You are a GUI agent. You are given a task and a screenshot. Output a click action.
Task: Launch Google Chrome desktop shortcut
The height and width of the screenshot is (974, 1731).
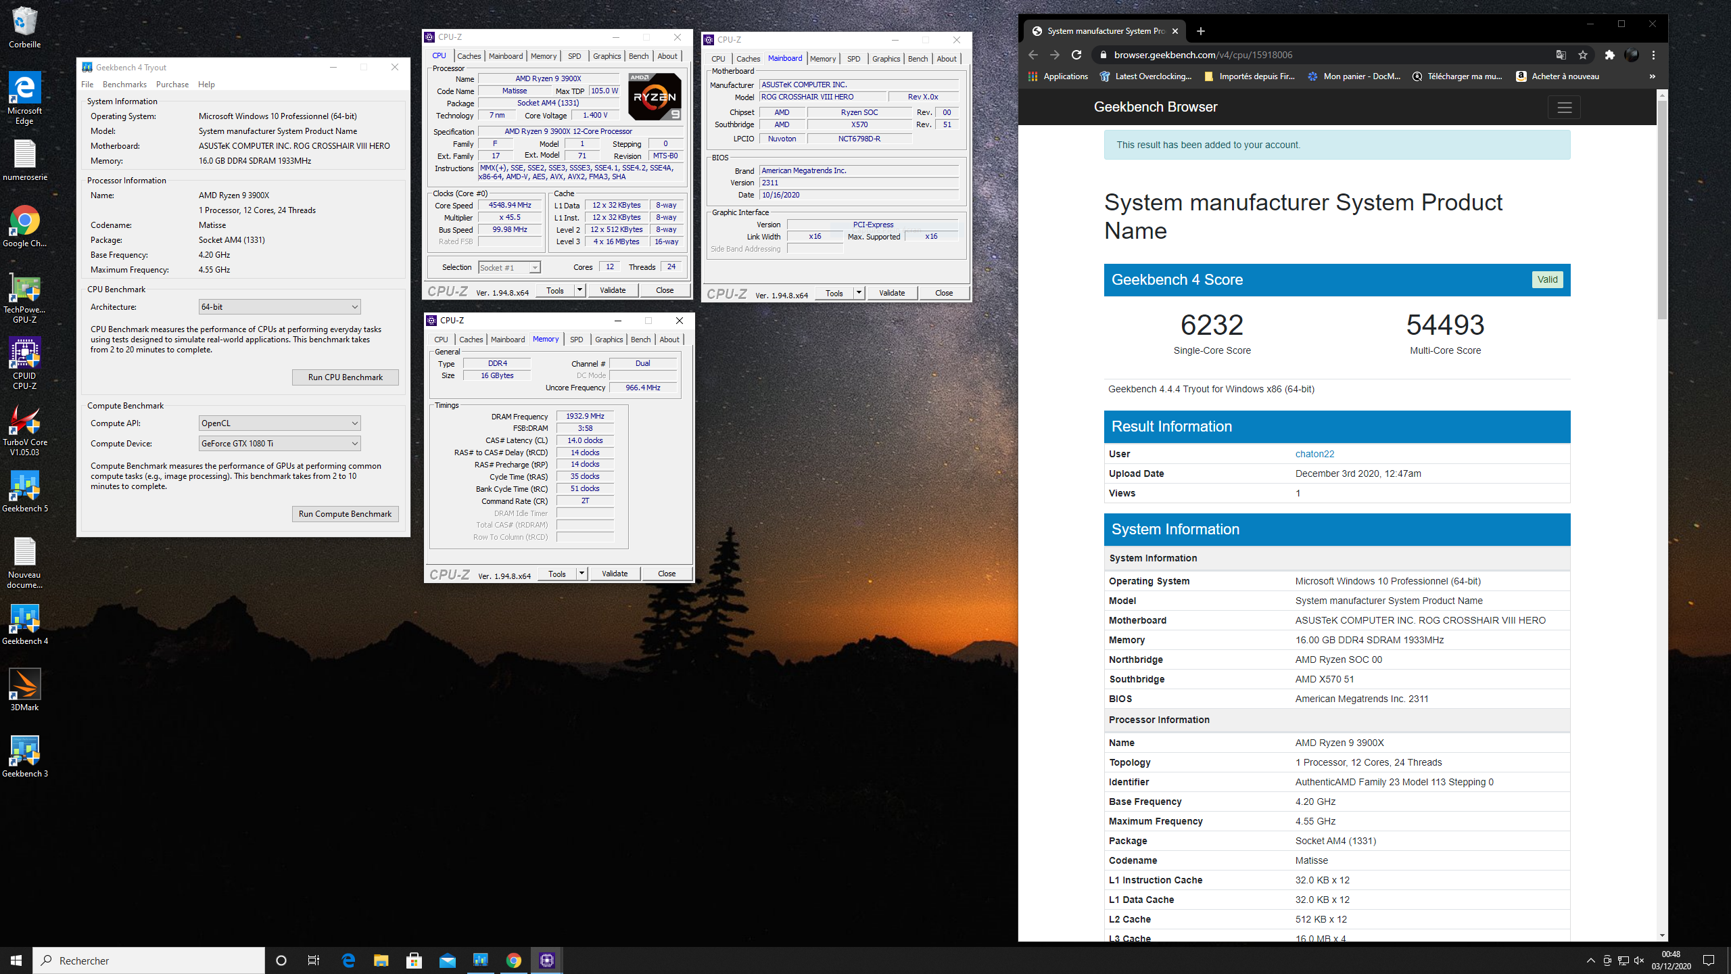point(24,227)
